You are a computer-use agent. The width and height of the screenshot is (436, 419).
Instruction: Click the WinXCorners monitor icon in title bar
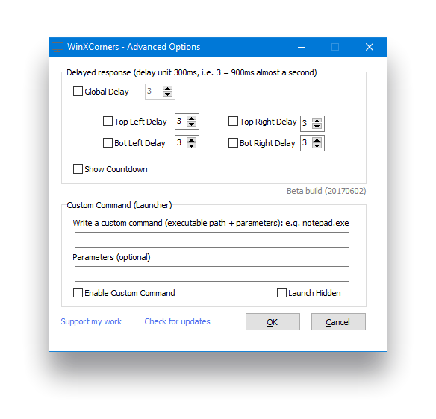coord(57,47)
